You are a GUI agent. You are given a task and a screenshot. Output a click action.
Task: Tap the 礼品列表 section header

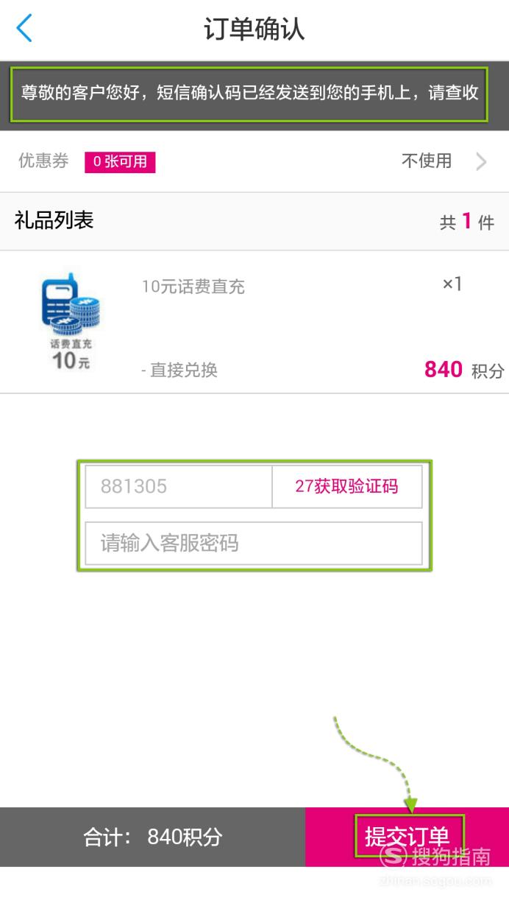point(54,220)
